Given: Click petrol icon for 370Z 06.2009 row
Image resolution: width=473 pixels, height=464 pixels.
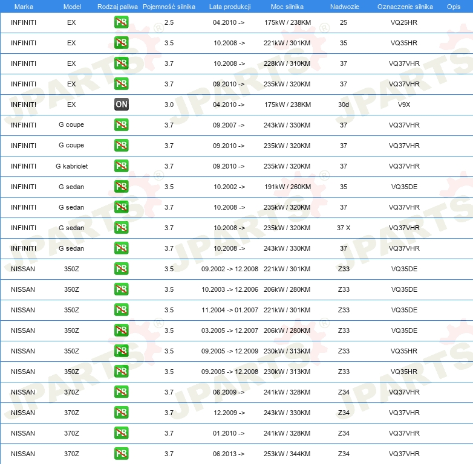Looking at the screenshot, I should point(121,392).
